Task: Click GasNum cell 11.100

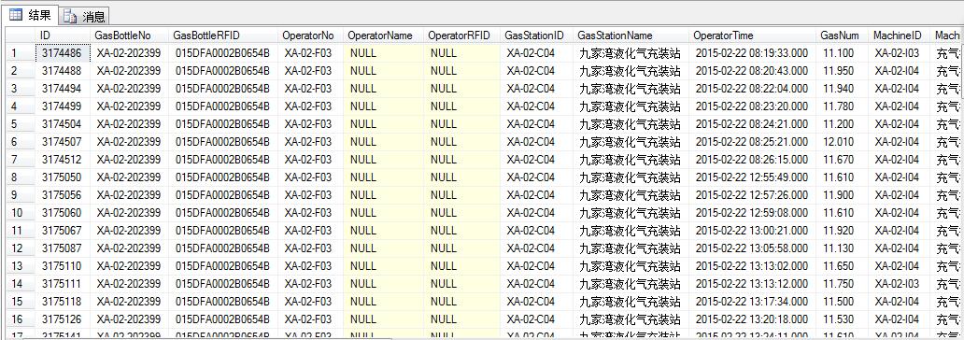Action: point(843,53)
